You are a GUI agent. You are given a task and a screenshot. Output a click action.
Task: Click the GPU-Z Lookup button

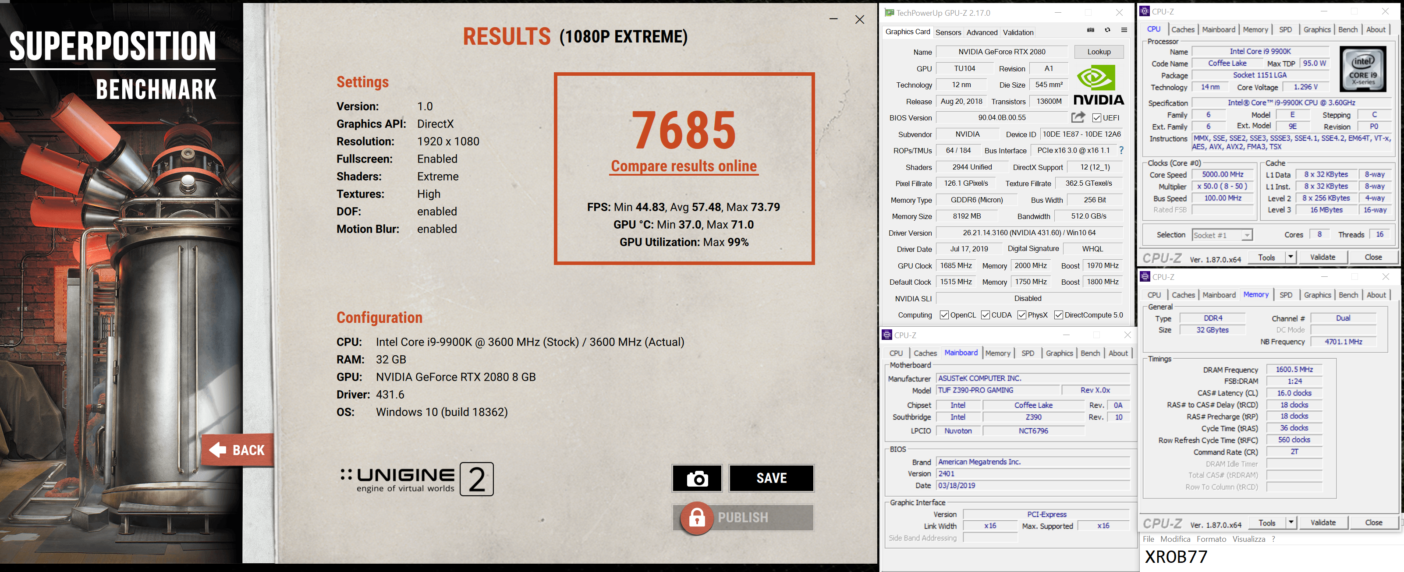pyautogui.click(x=1099, y=52)
